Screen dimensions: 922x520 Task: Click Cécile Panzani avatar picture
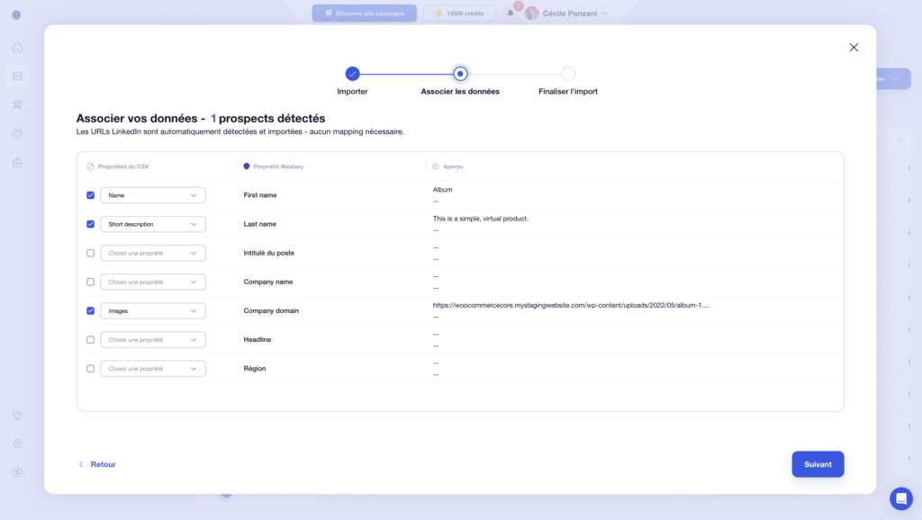531,13
